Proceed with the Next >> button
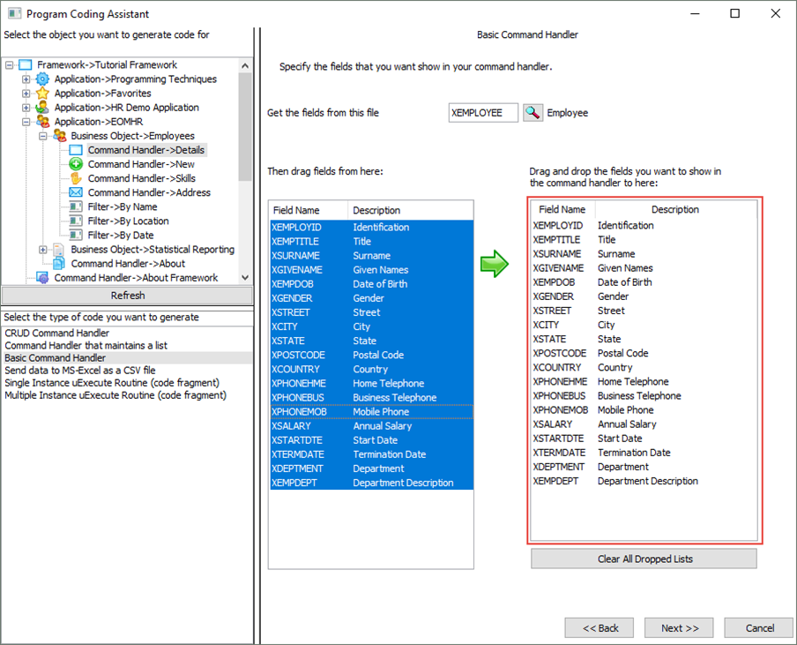 (x=679, y=627)
